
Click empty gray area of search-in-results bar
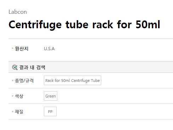tap(109, 67)
